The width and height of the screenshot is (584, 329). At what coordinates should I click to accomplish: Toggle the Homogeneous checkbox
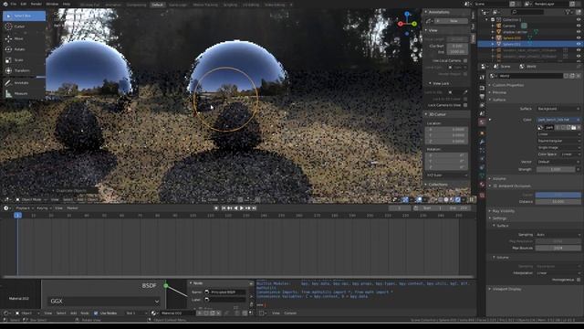(578, 280)
